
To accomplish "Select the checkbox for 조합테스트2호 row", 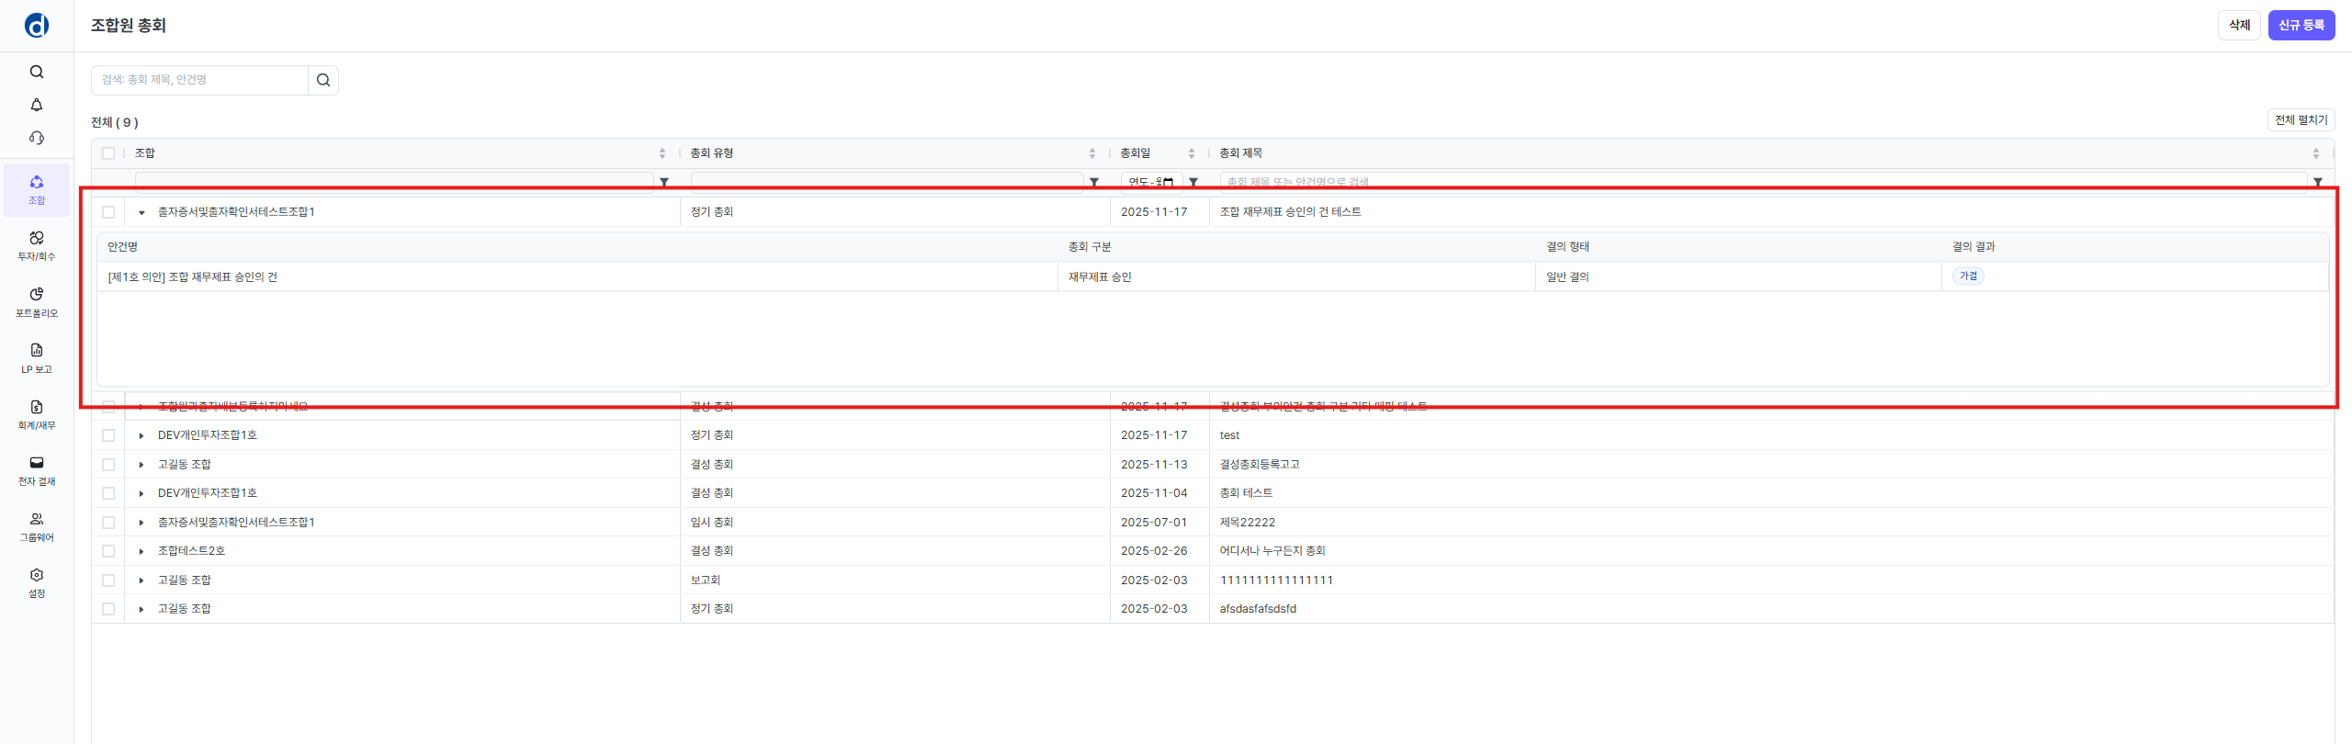I will tap(108, 551).
